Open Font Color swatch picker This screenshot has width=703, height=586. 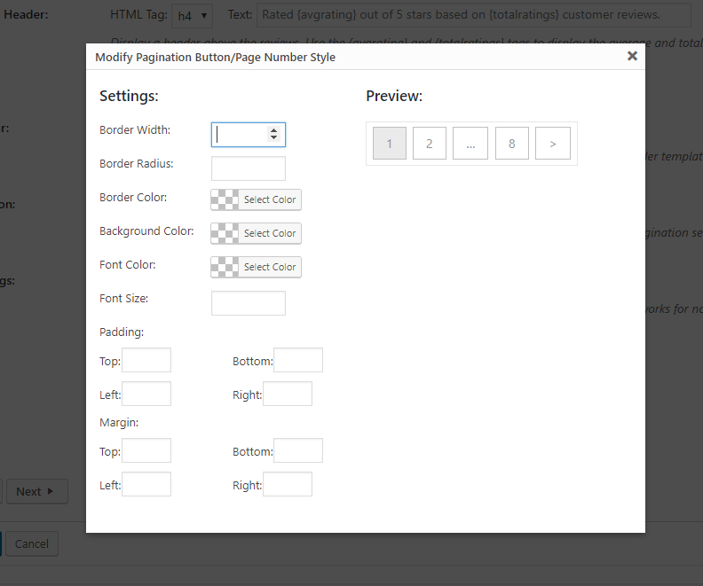[225, 267]
